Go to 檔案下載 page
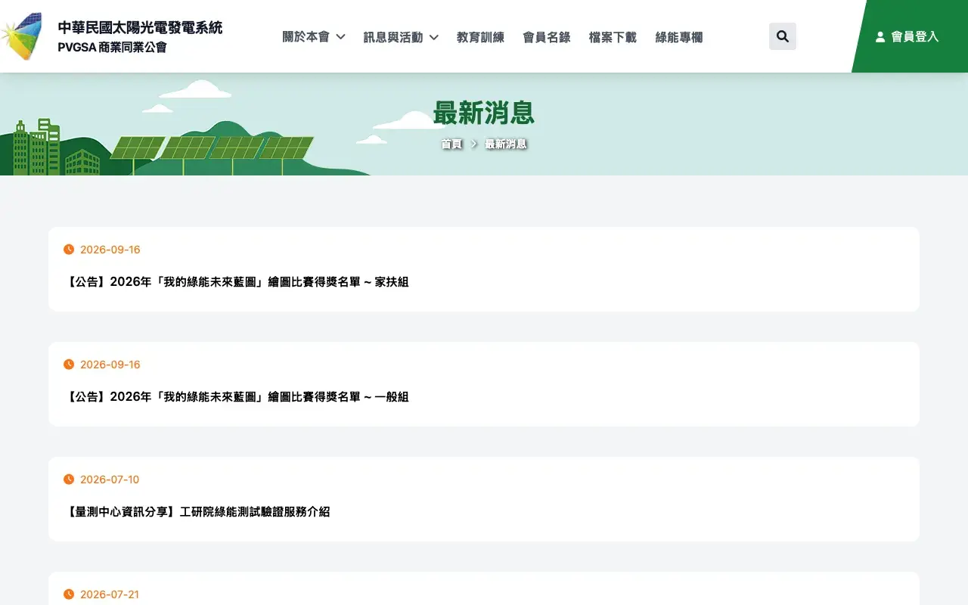The width and height of the screenshot is (968, 605). point(613,37)
